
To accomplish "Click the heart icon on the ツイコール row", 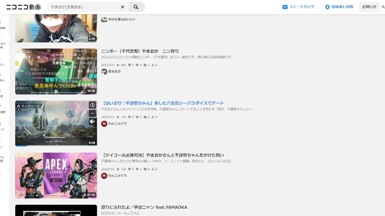I will click(137, 169).
